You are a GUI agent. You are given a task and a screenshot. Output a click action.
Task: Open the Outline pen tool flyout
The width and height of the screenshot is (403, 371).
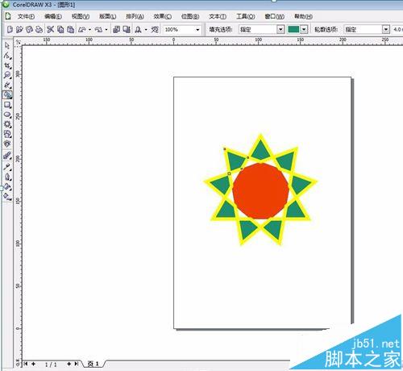click(x=7, y=177)
